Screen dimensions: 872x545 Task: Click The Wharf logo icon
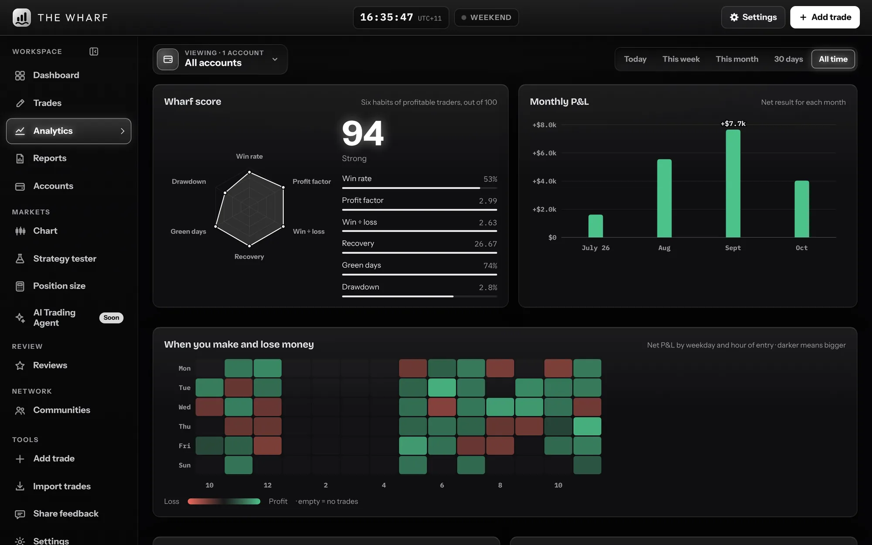click(x=21, y=17)
